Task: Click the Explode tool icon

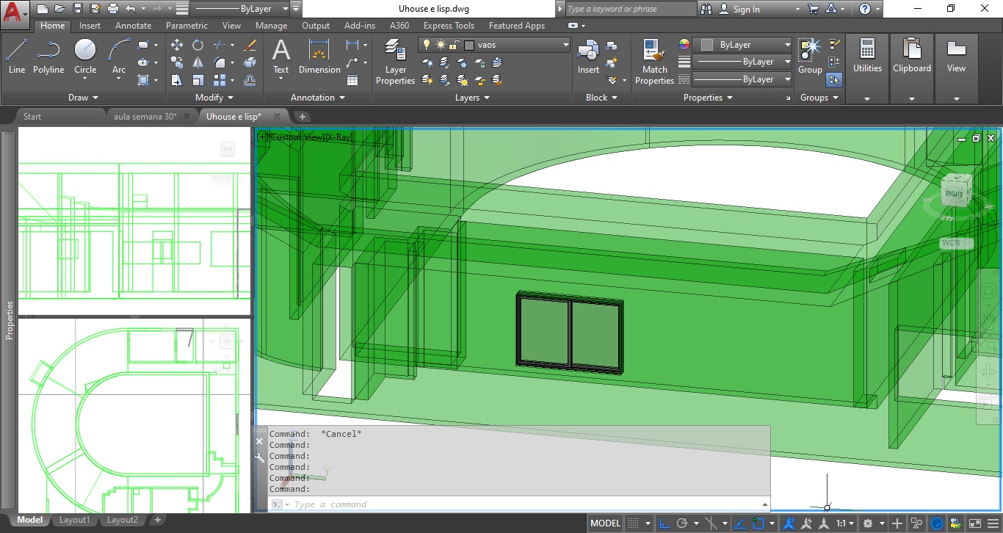Action: coord(250,62)
